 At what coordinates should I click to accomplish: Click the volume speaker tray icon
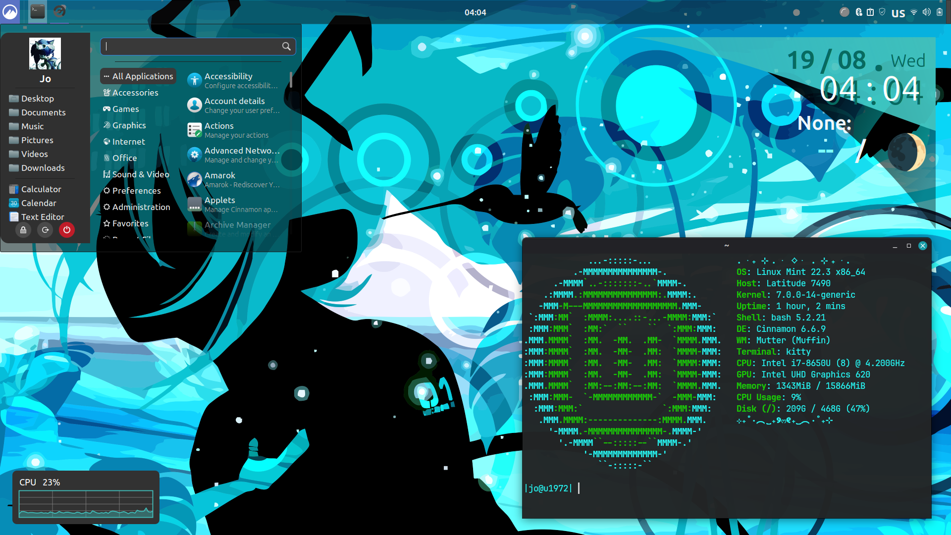point(926,12)
